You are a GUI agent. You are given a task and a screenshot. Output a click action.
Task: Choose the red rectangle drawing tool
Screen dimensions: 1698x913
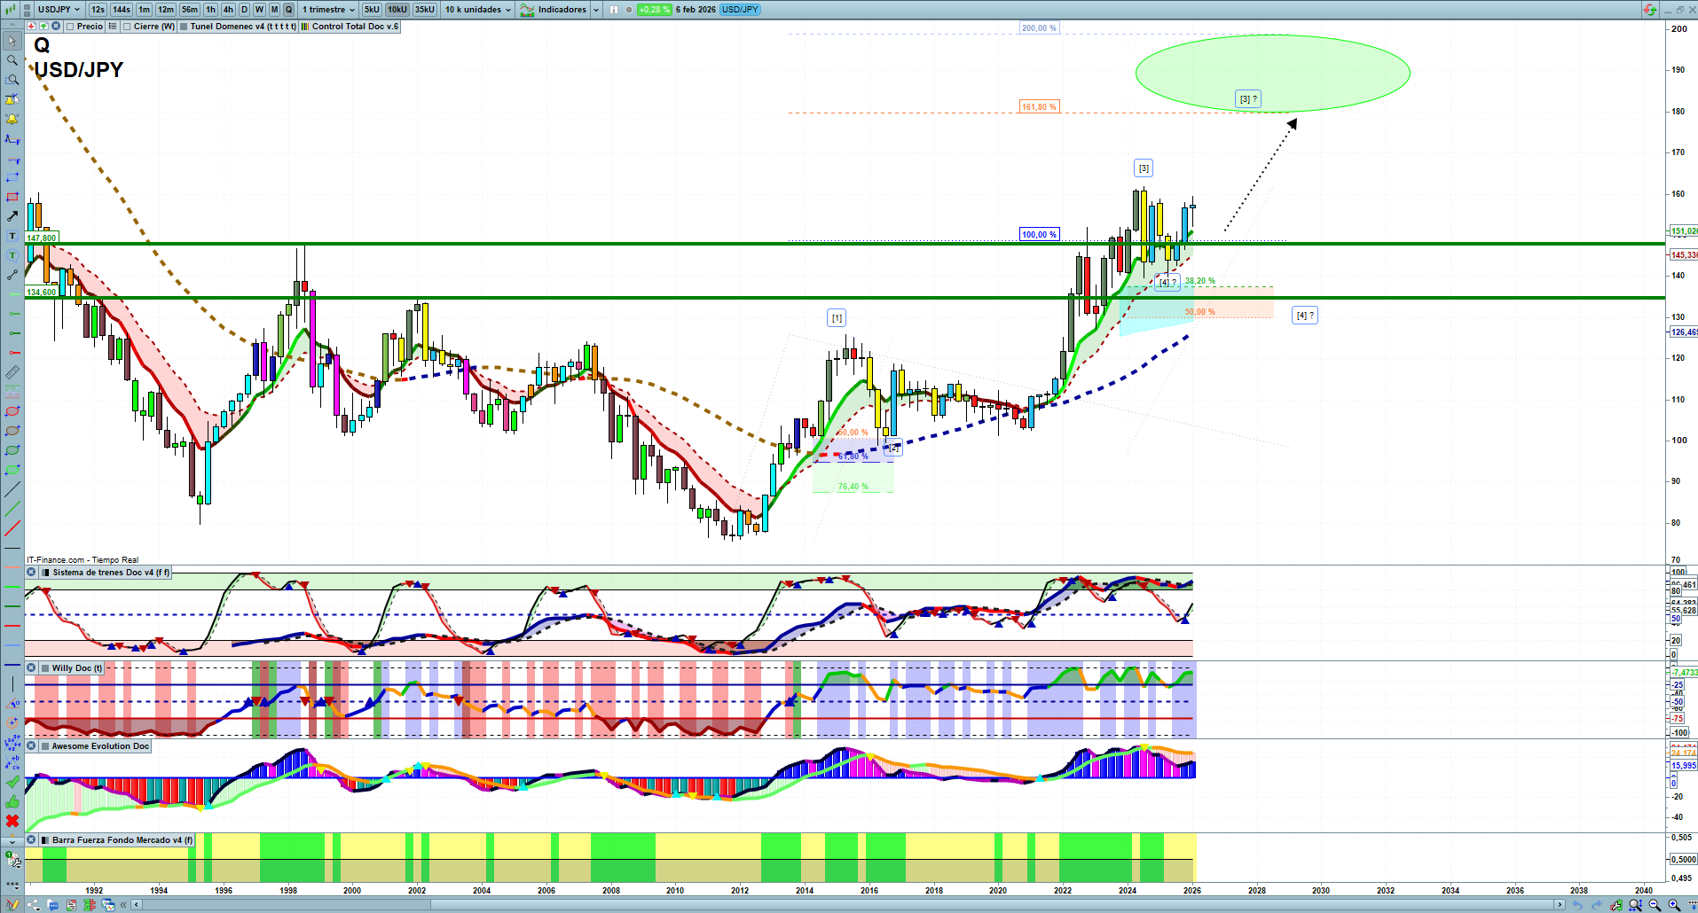[12, 197]
